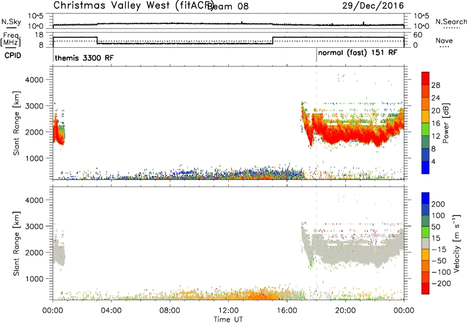The width and height of the screenshot is (467, 323).
Task: Click the date '29/Dec/2016'
Action: 373,6
